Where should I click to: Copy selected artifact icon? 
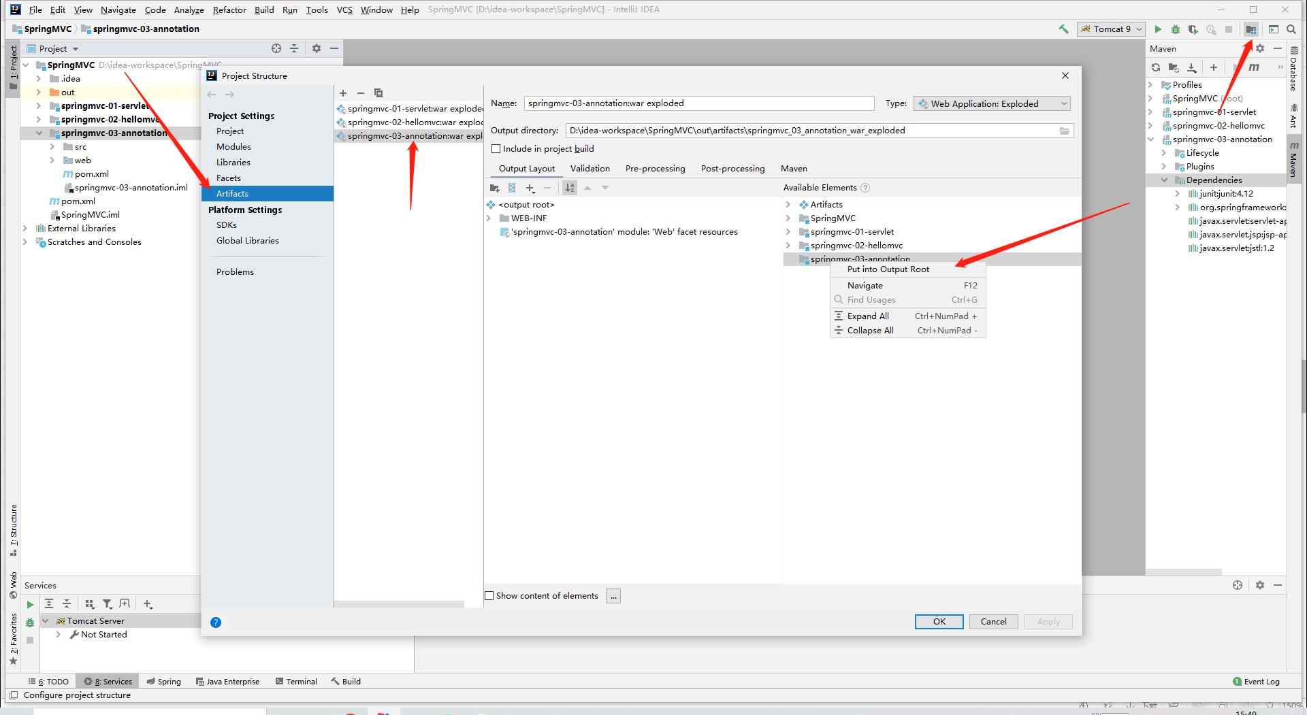[x=378, y=93]
